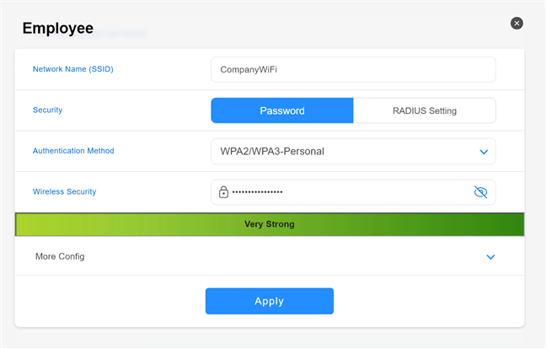Click the masked password dots

[258, 192]
